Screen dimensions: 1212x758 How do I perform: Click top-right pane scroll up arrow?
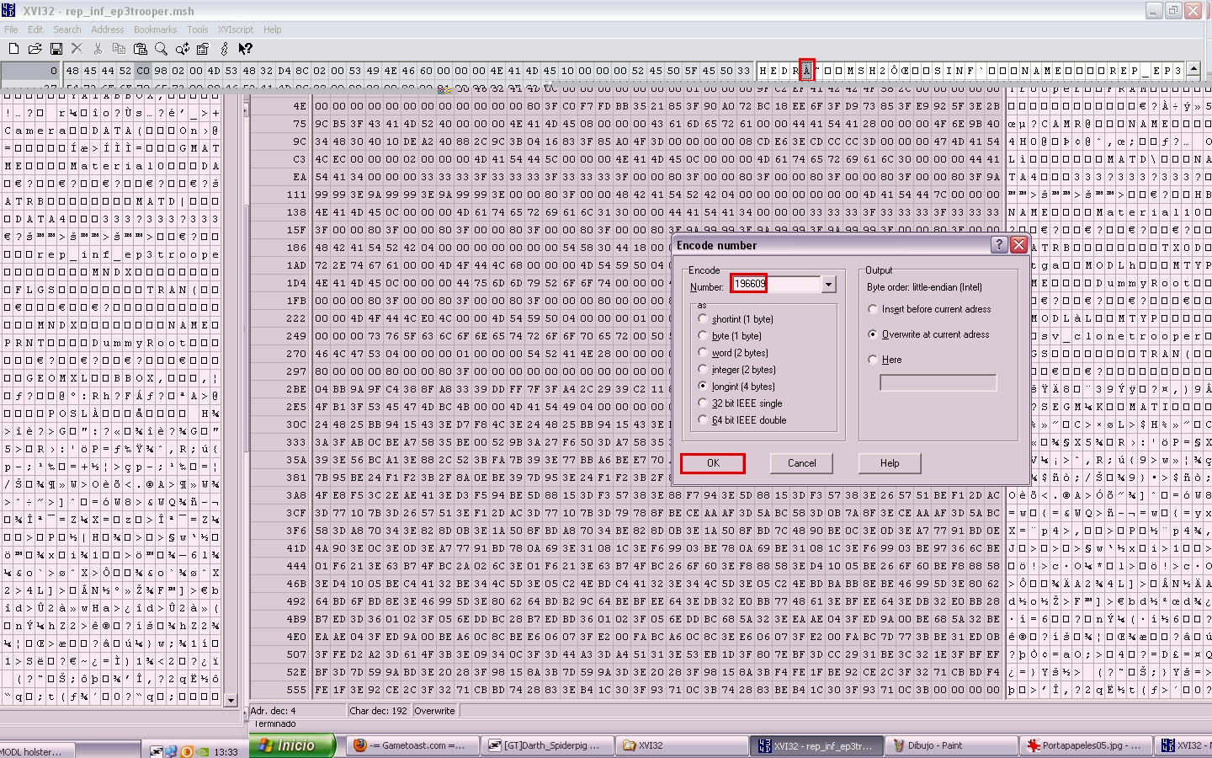(x=1193, y=68)
